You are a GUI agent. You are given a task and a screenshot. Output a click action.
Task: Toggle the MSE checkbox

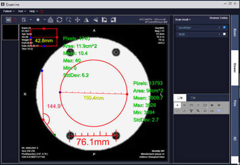[x=224, y=34]
